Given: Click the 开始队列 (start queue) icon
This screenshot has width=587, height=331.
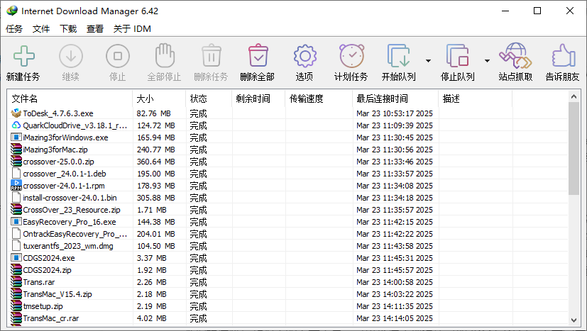Looking at the screenshot, I should pos(398,56).
